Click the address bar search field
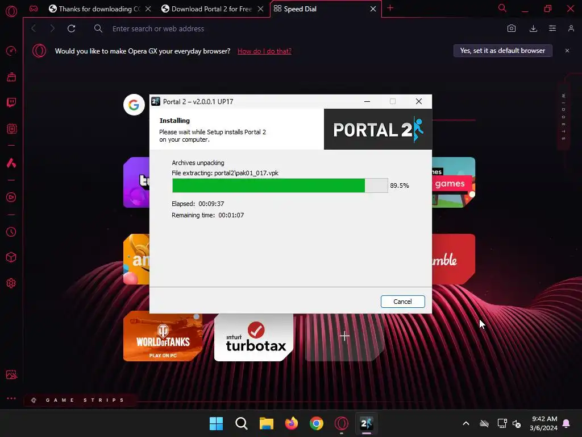Screen dimensions: 582x437 pyautogui.click(x=297, y=28)
